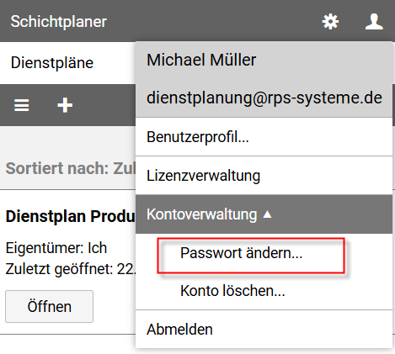Open the settings gear icon
This screenshot has width=395, height=354.
[x=330, y=22]
